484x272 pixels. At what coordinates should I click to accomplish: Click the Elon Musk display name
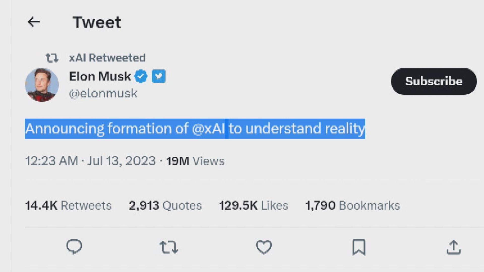coord(100,76)
